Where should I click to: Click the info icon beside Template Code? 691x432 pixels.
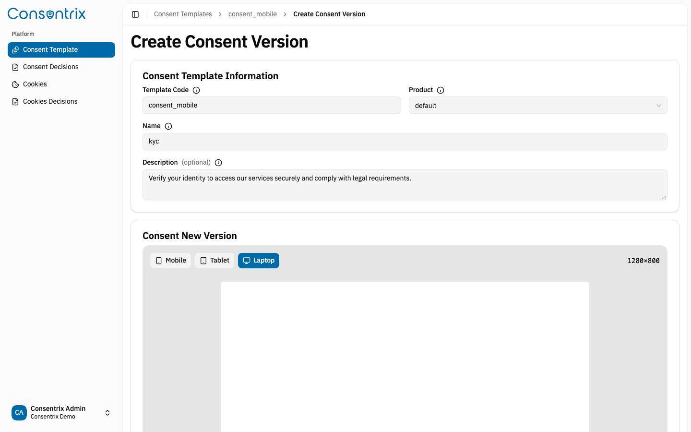[196, 90]
